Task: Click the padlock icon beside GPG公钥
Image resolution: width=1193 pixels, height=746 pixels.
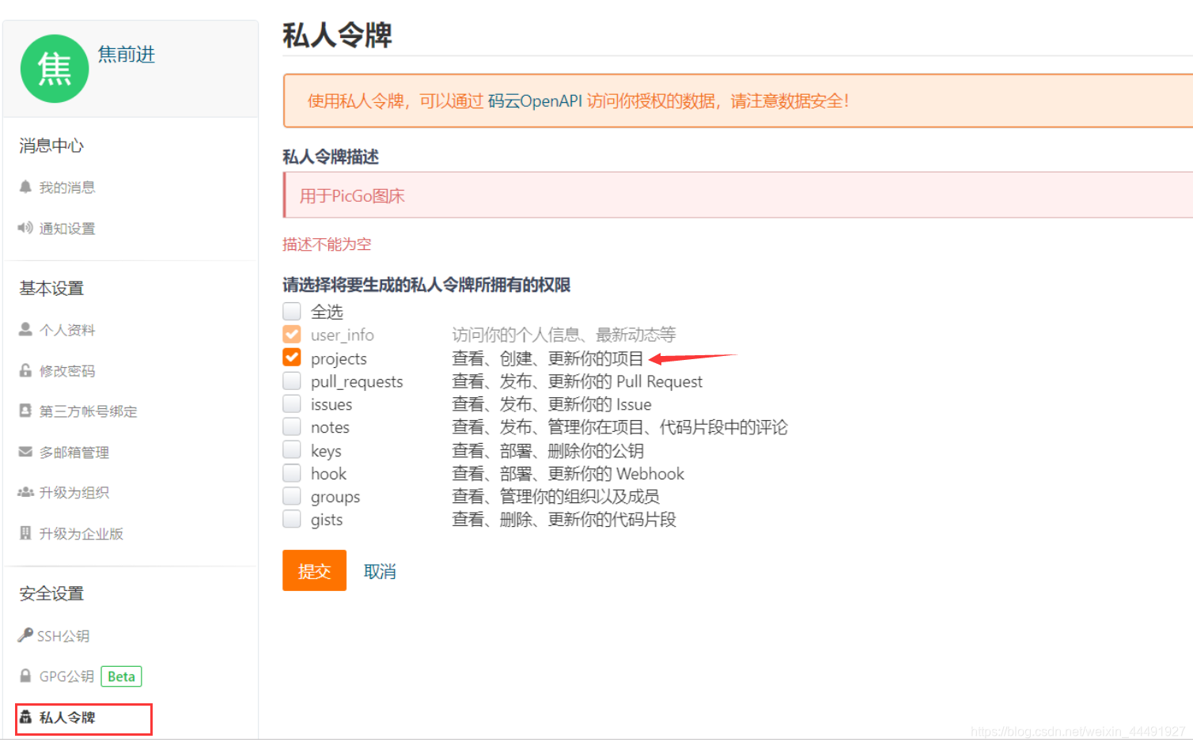Action: point(25,676)
